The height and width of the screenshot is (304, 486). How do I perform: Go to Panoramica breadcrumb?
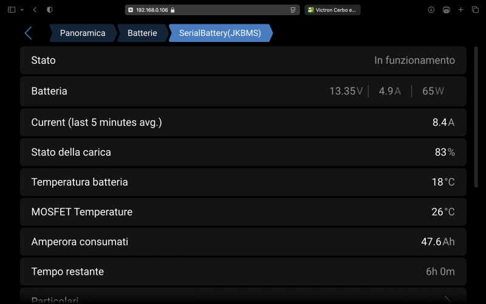pyautogui.click(x=83, y=33)
